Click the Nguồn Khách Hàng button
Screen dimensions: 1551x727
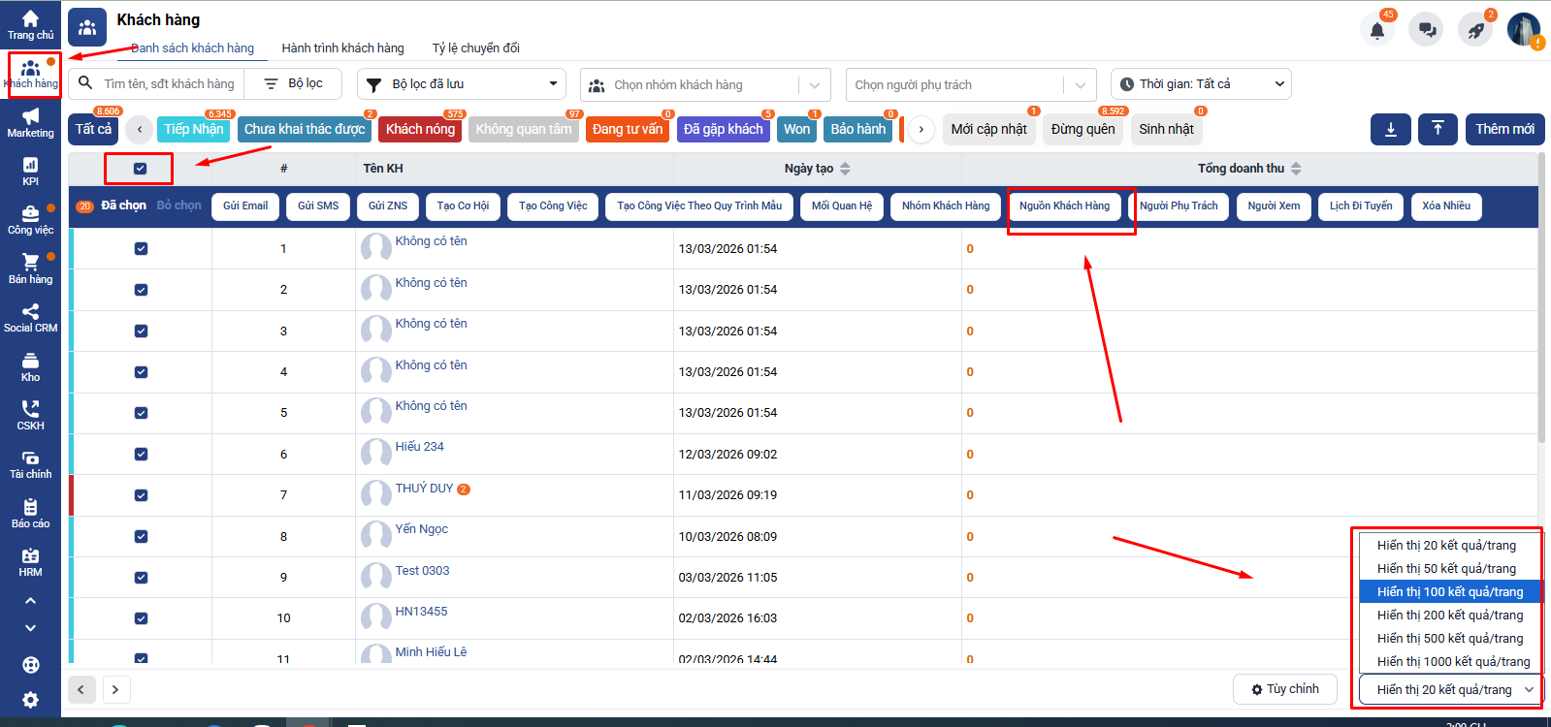coord(1064,206)
